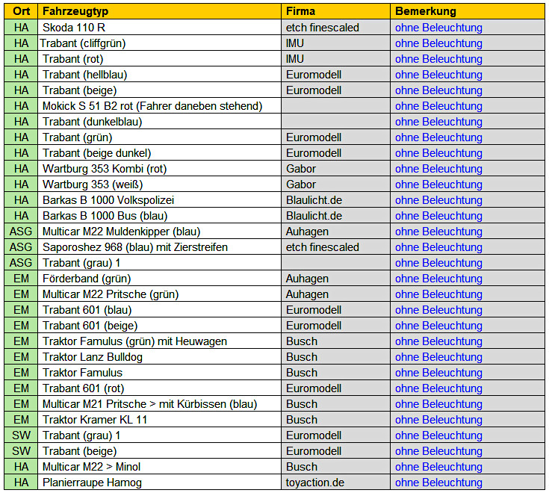Select 'Barkas B 1000 Volkspolizei' cell
This screenshot has width=549, height=493.
pyautogui.click(x=159, y=200)
